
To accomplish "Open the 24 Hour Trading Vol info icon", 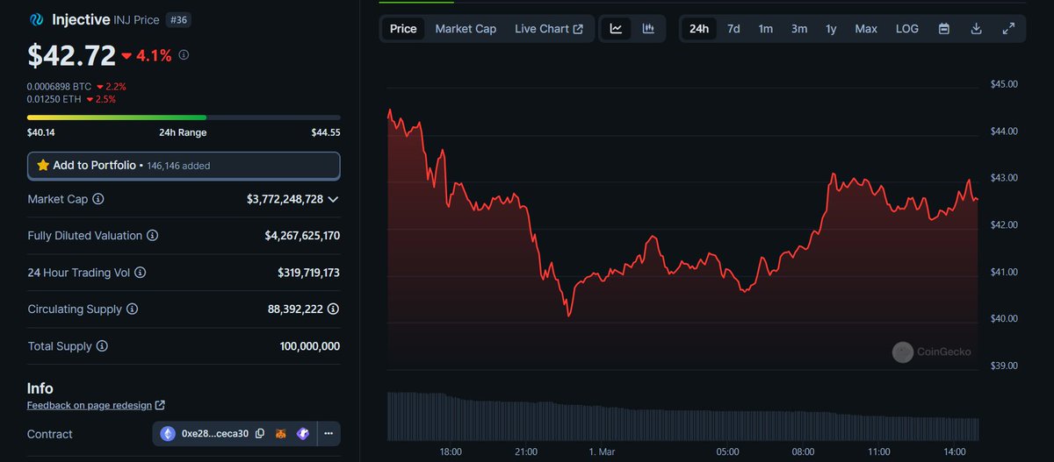I will (x=141, y=273).
